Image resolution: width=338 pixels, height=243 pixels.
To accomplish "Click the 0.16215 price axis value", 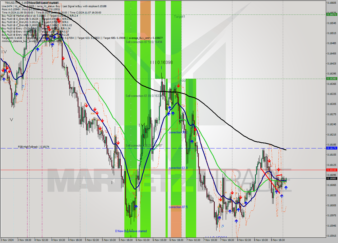I will coord(332,134).
